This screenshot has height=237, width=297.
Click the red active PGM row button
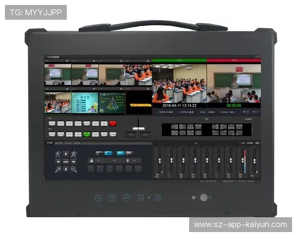(112, 123)
